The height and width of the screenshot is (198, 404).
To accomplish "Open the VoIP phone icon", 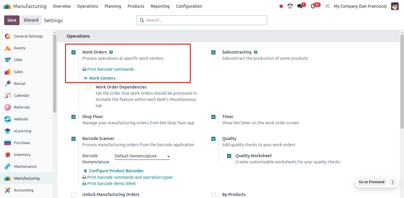I will click(x=290, y=6).
